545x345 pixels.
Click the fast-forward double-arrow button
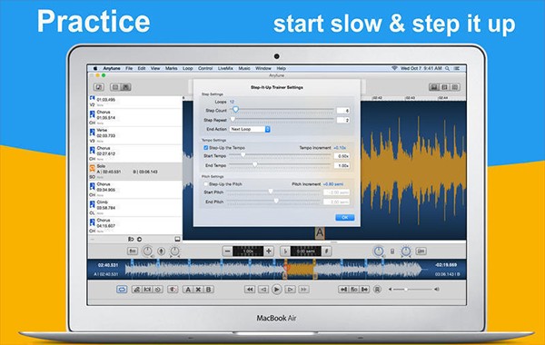tap(303, 290)
